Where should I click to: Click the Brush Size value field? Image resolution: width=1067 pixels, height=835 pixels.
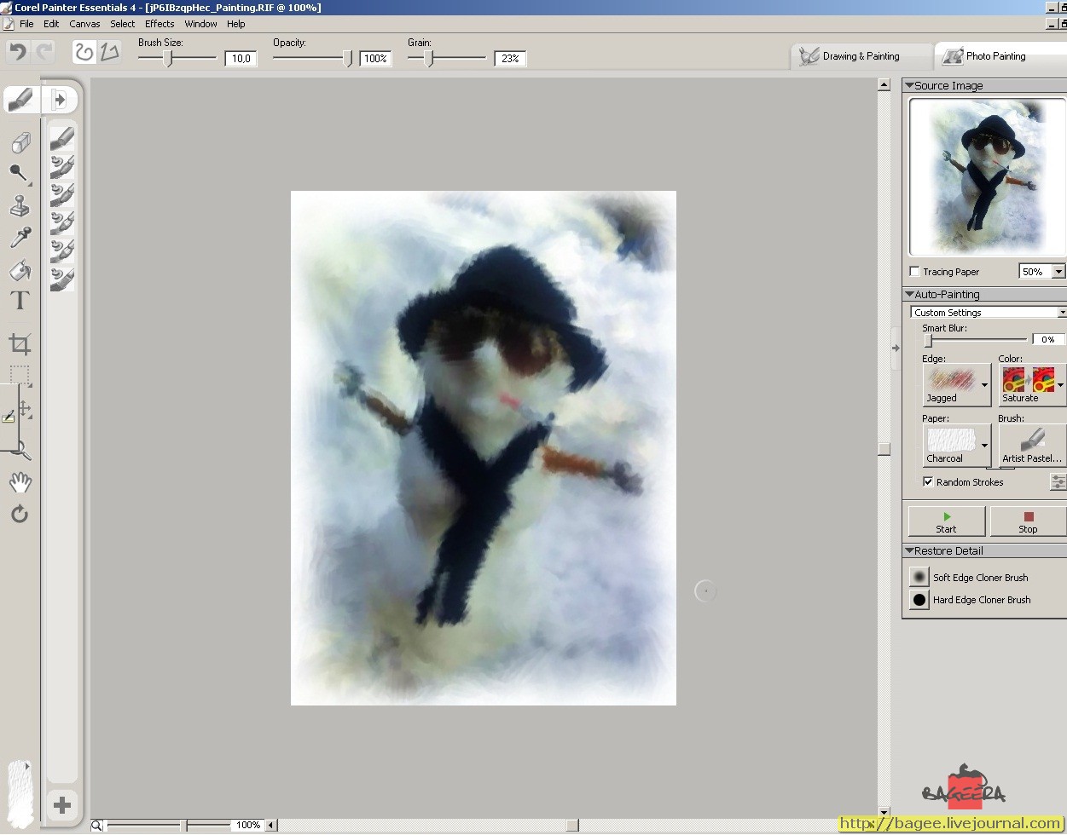pos(241,59)
